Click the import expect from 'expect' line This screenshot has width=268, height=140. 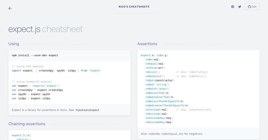(x=57, y=71)
